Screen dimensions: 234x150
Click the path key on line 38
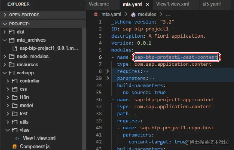[x=123, y=114]
